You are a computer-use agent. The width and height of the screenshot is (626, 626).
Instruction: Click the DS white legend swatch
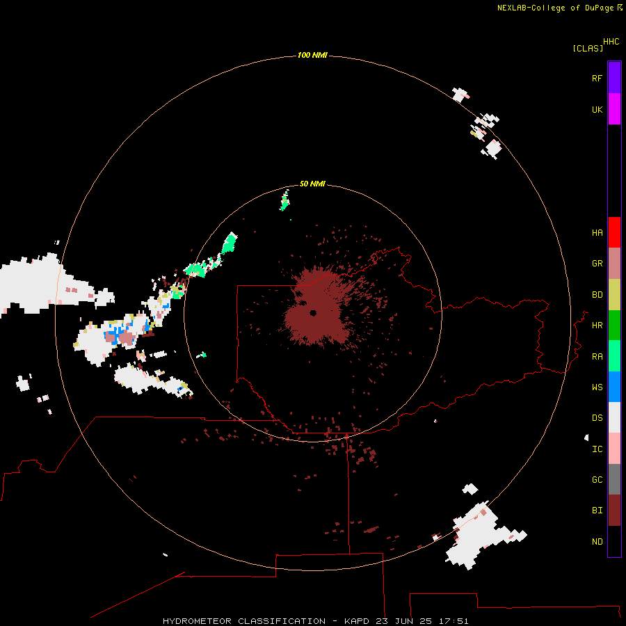(x=614, y=417)
